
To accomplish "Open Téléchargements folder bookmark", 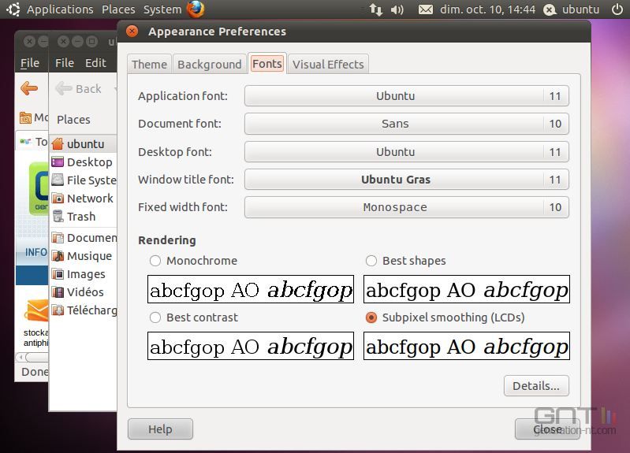I will pyautogui.click(x=83, y=310).
